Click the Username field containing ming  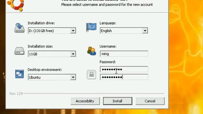pyautogui.click(x=124, y=54)
